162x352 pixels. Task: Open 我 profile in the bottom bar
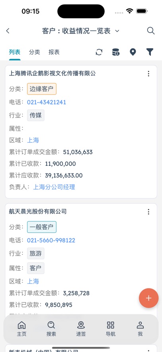pyautogui.click(x=140, y=328)
